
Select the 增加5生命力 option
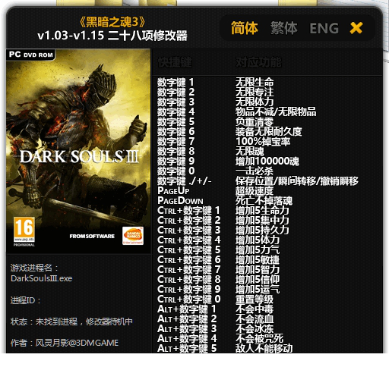262,210
